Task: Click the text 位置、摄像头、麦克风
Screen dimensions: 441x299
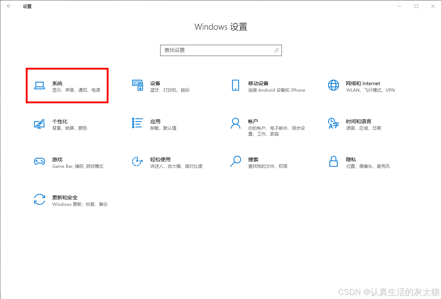Action: (x=368, y=166)
